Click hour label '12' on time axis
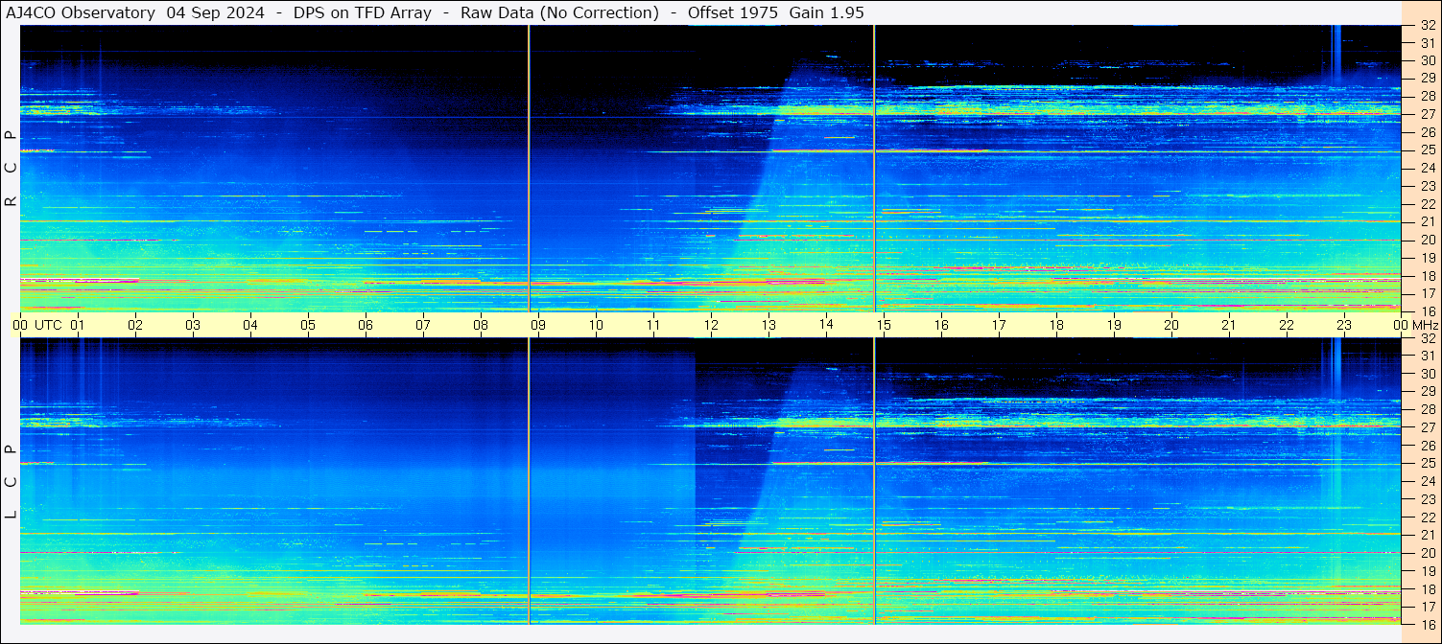 (711, 325)
